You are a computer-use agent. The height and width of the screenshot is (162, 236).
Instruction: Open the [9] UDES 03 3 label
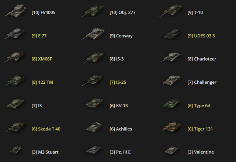(x=201, y=36)
